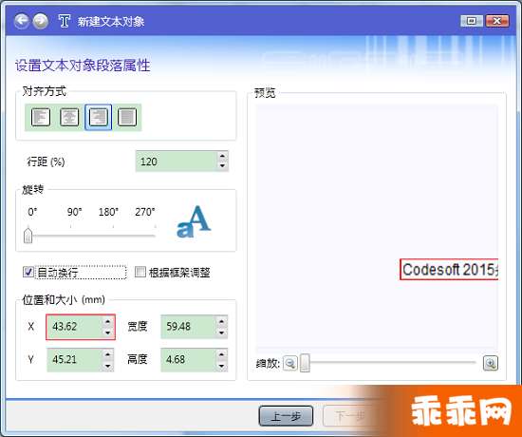This screenshot has height=437, width=522.
Task: Click the zoom-in magnifier icon
Action: point(491,363)
